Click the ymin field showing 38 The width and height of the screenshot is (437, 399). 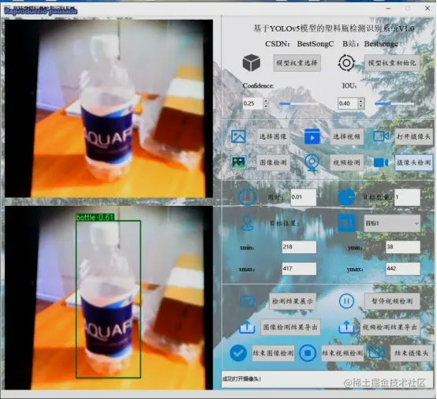[403, 247]
